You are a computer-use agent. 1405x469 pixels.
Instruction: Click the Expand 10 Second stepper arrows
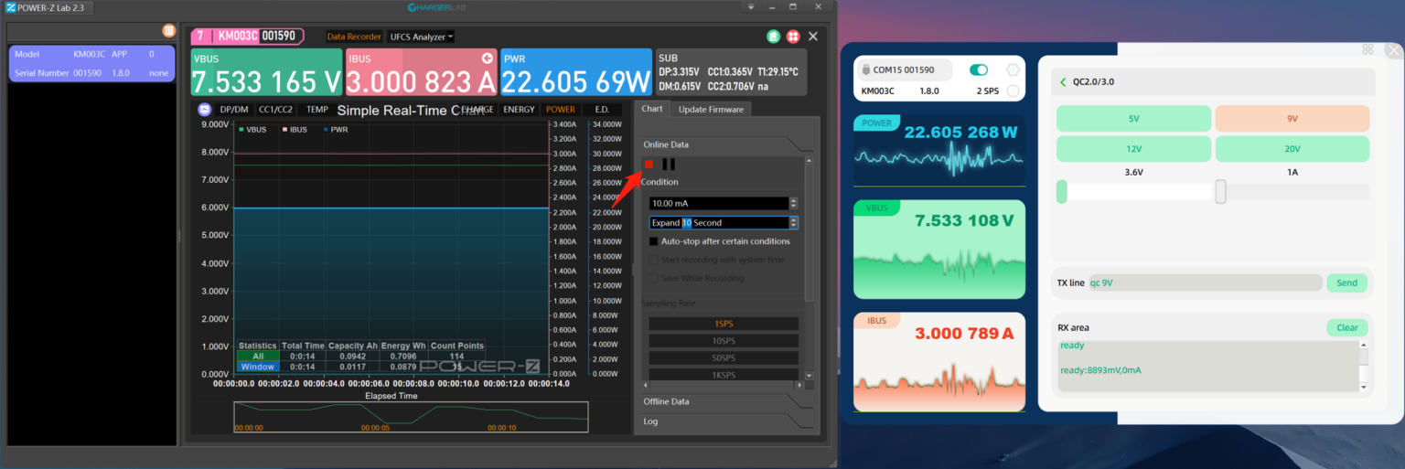tap(793, 222)
